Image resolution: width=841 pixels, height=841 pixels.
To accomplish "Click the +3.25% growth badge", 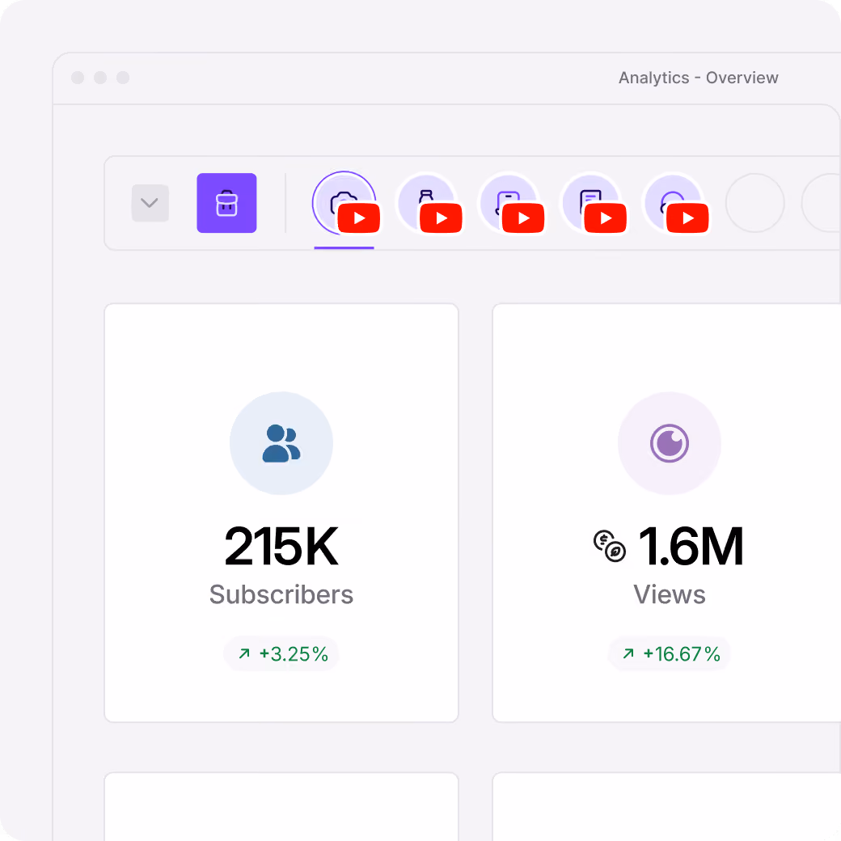I will 281,654.
